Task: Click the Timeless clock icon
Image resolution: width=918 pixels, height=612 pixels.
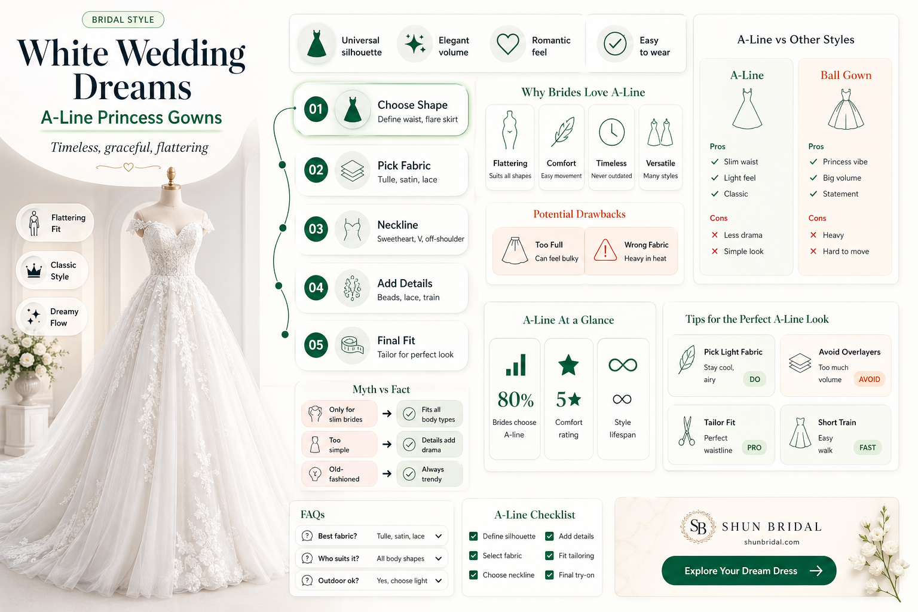Action: click(x=612, y=132)
